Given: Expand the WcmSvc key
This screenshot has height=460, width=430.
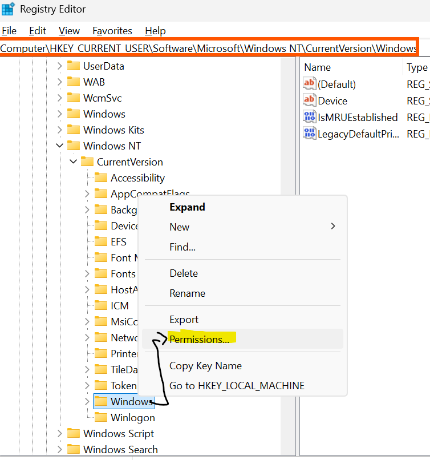Looking at the screenshot, I should (x=59, y=98).
